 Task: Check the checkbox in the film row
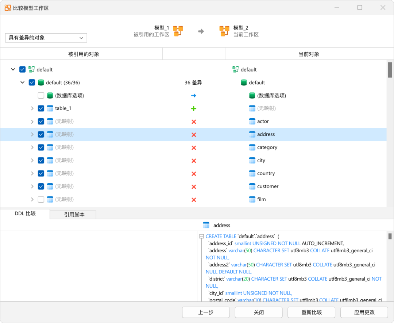(41, 199)
